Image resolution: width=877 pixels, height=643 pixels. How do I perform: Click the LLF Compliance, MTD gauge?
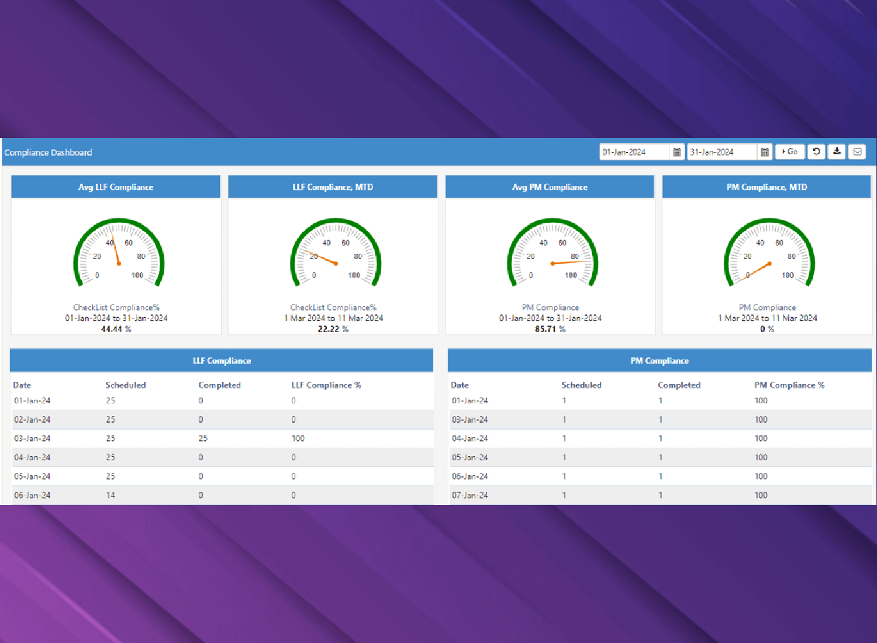click(336, 254)
